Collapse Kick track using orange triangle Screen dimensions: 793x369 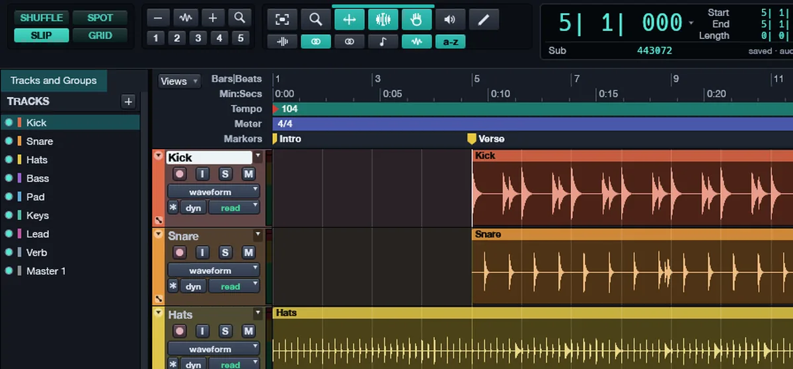[157, 156]
